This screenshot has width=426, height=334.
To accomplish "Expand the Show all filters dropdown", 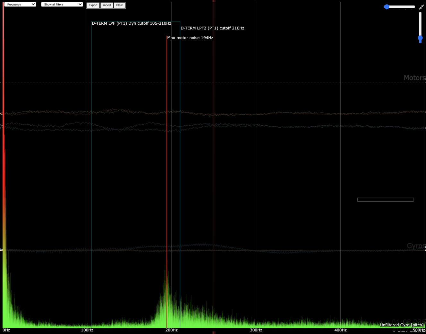I will [x=62, y=4].
